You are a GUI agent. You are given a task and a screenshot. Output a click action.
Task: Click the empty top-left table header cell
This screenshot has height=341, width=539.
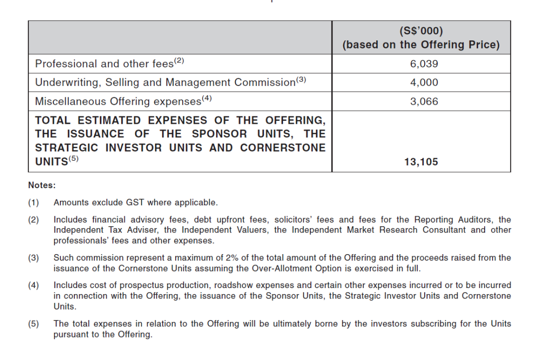click(x=180, y=37)
